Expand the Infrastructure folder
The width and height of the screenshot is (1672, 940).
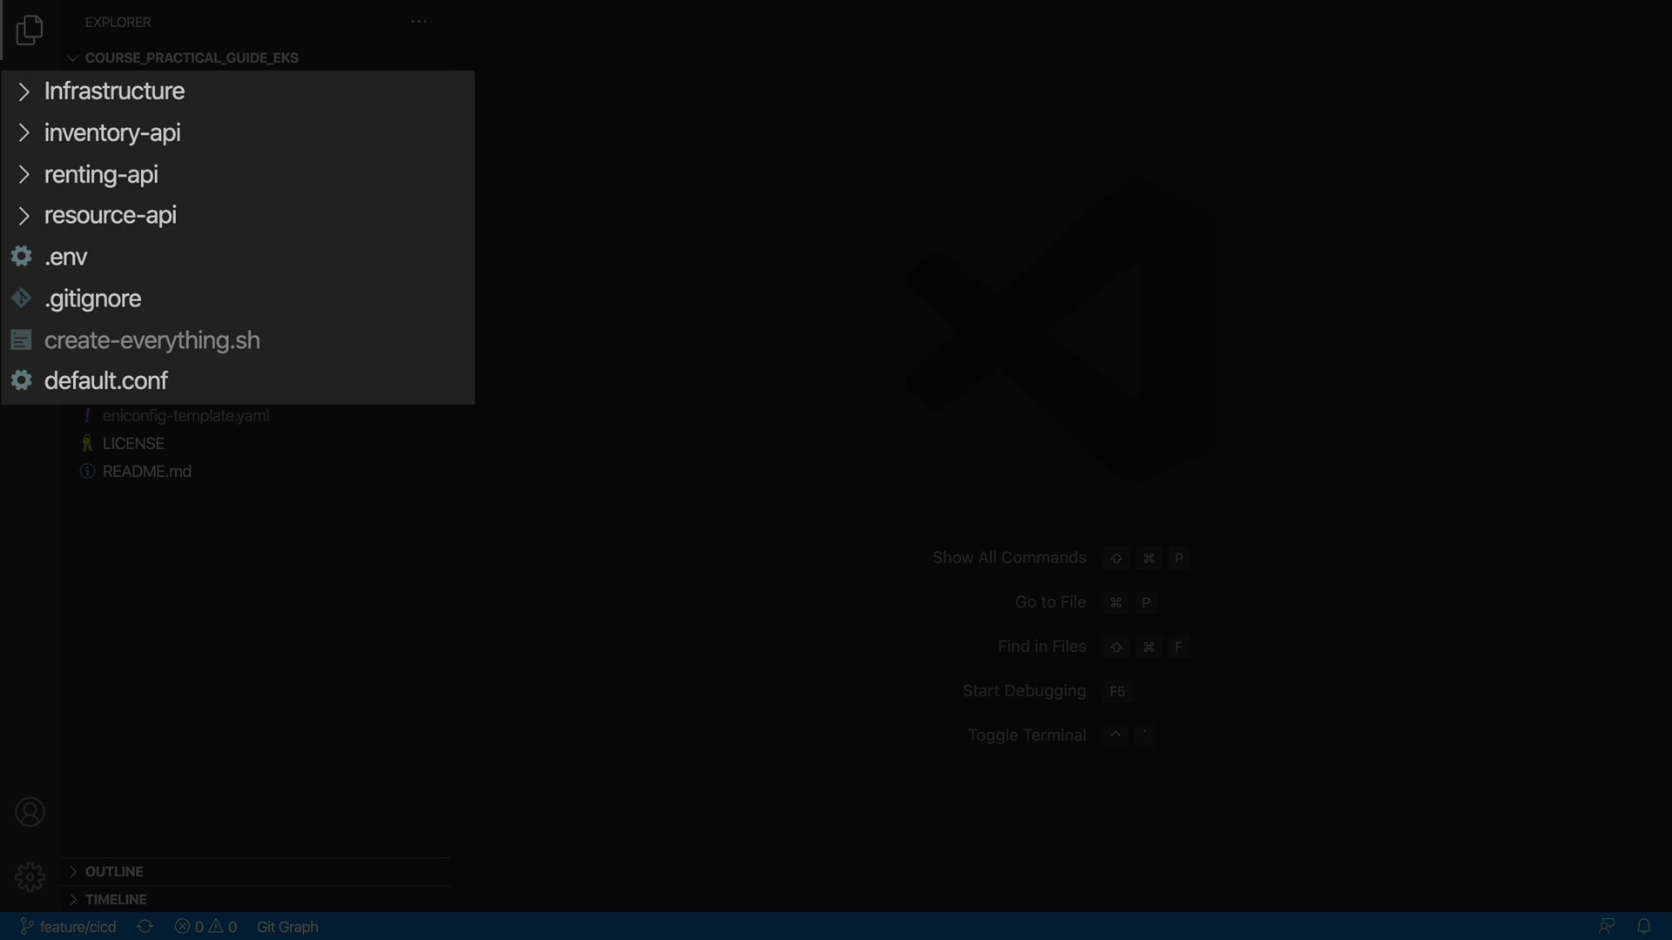(114, 91)
